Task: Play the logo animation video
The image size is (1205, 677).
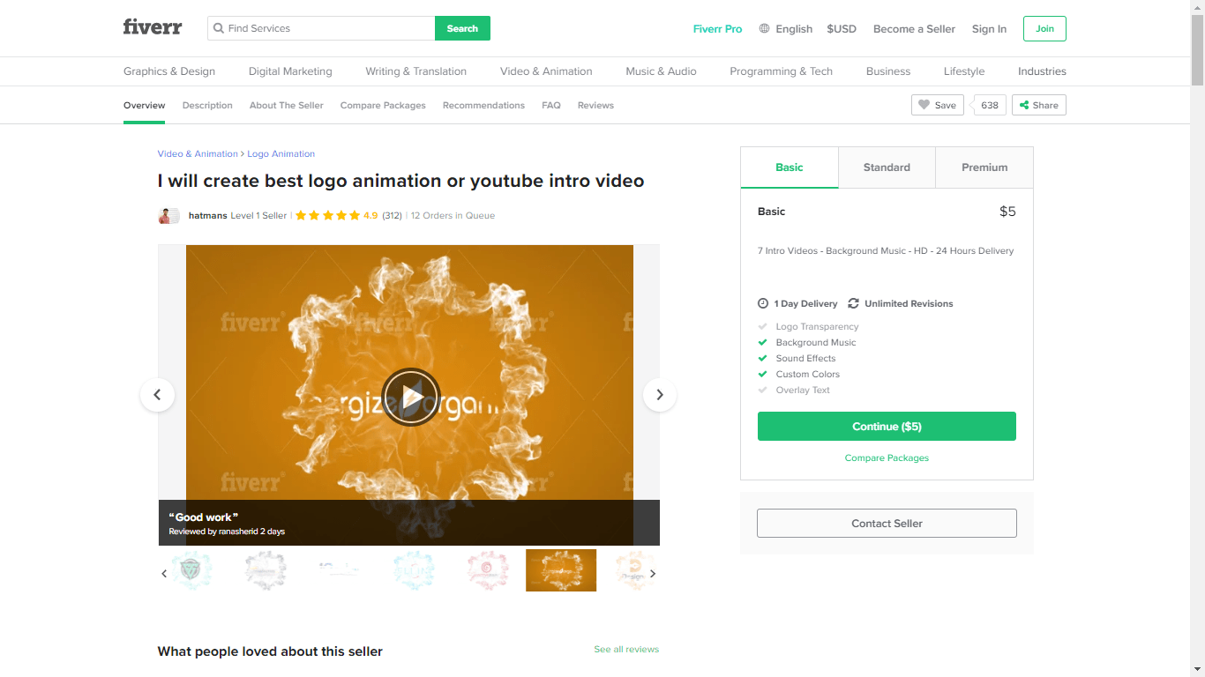Action: [x=410, y=397]
